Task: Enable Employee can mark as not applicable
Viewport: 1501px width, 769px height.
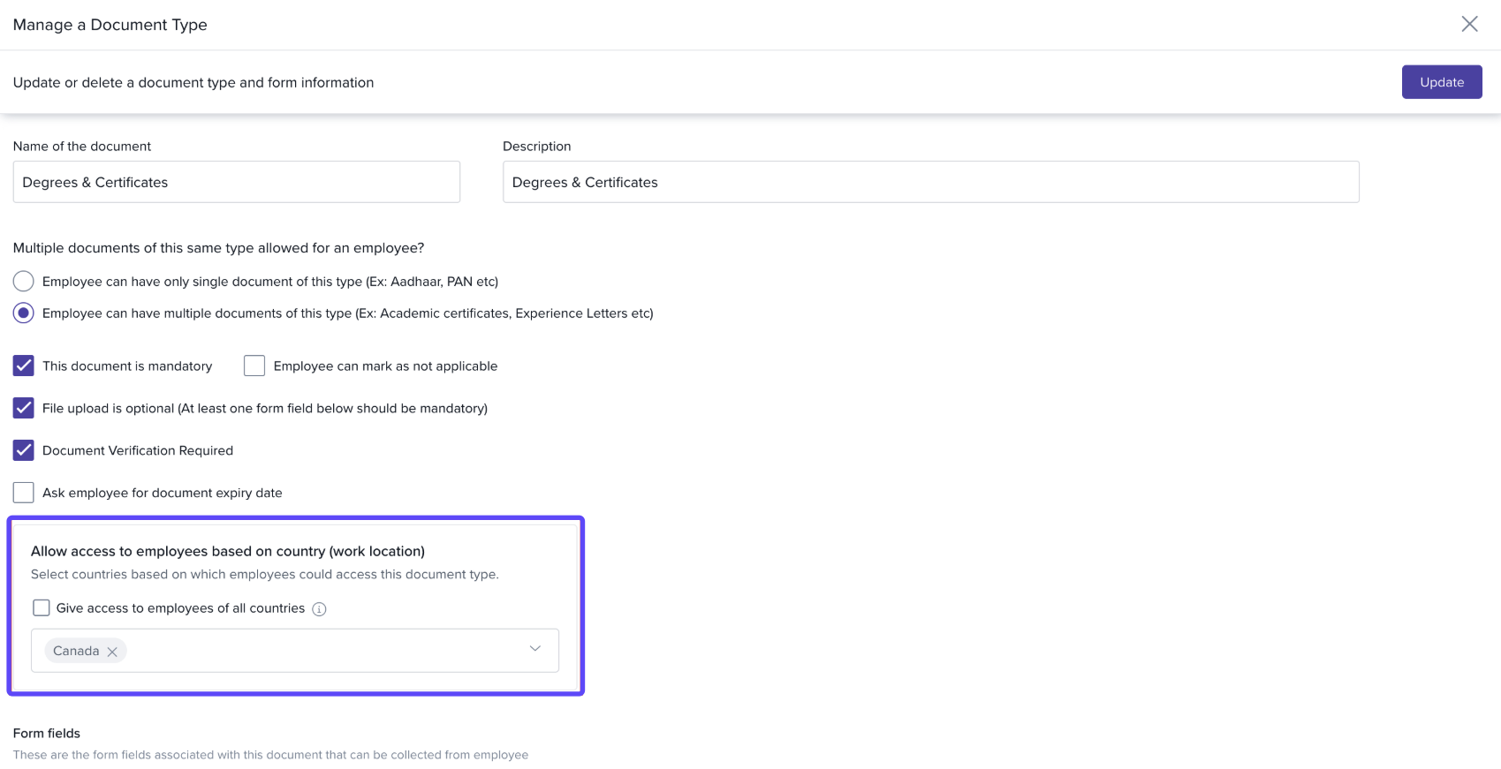Action: pos(254,366)
